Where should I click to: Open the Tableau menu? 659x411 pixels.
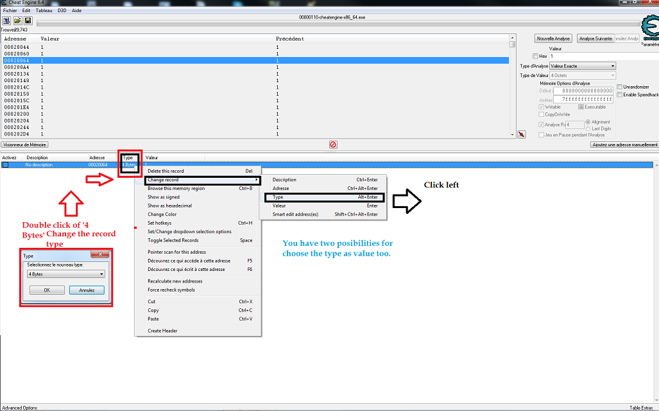pyautogui.click(x=44, y=11)
